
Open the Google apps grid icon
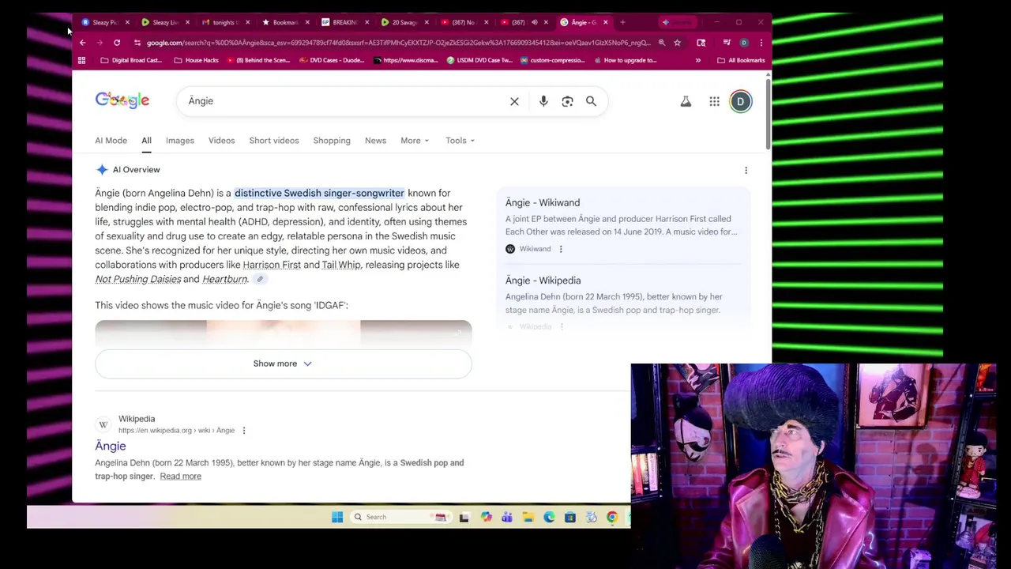[x=714, y=101]
